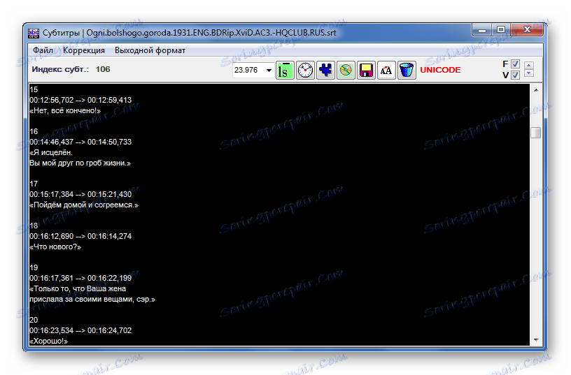Click the Индекс субт. label

[60, 69]
